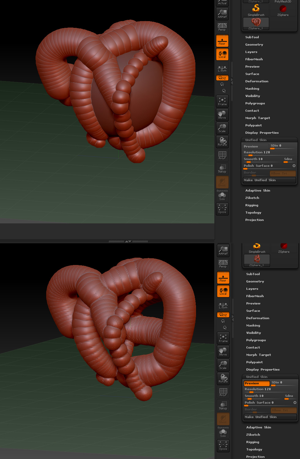Click dimmed Ghost icon in lower screenshot
Screen dimensions: 300x459
pyautogui.click(x=223, y=419)
